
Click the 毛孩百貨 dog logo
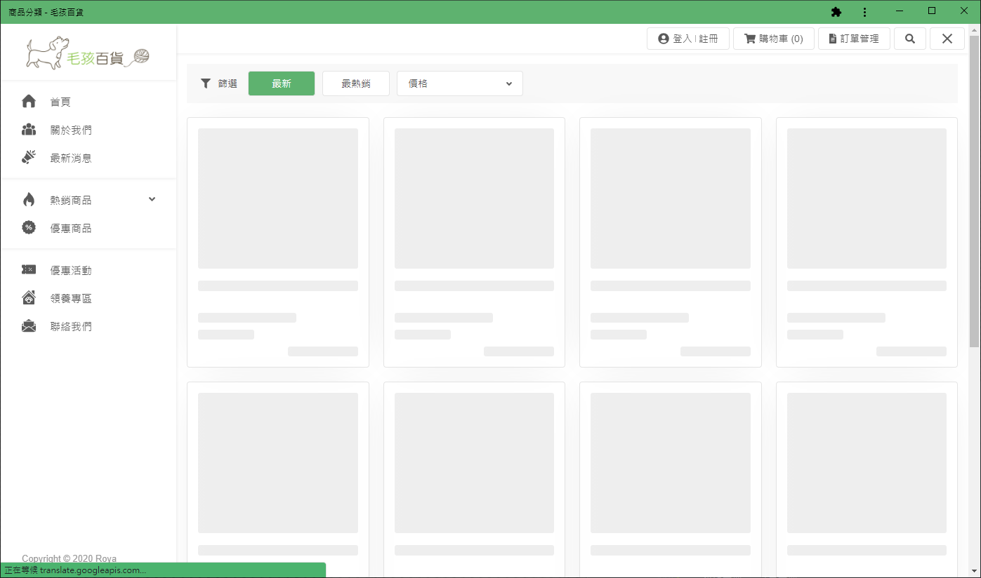pyautogui.click(x=88, y=53)
